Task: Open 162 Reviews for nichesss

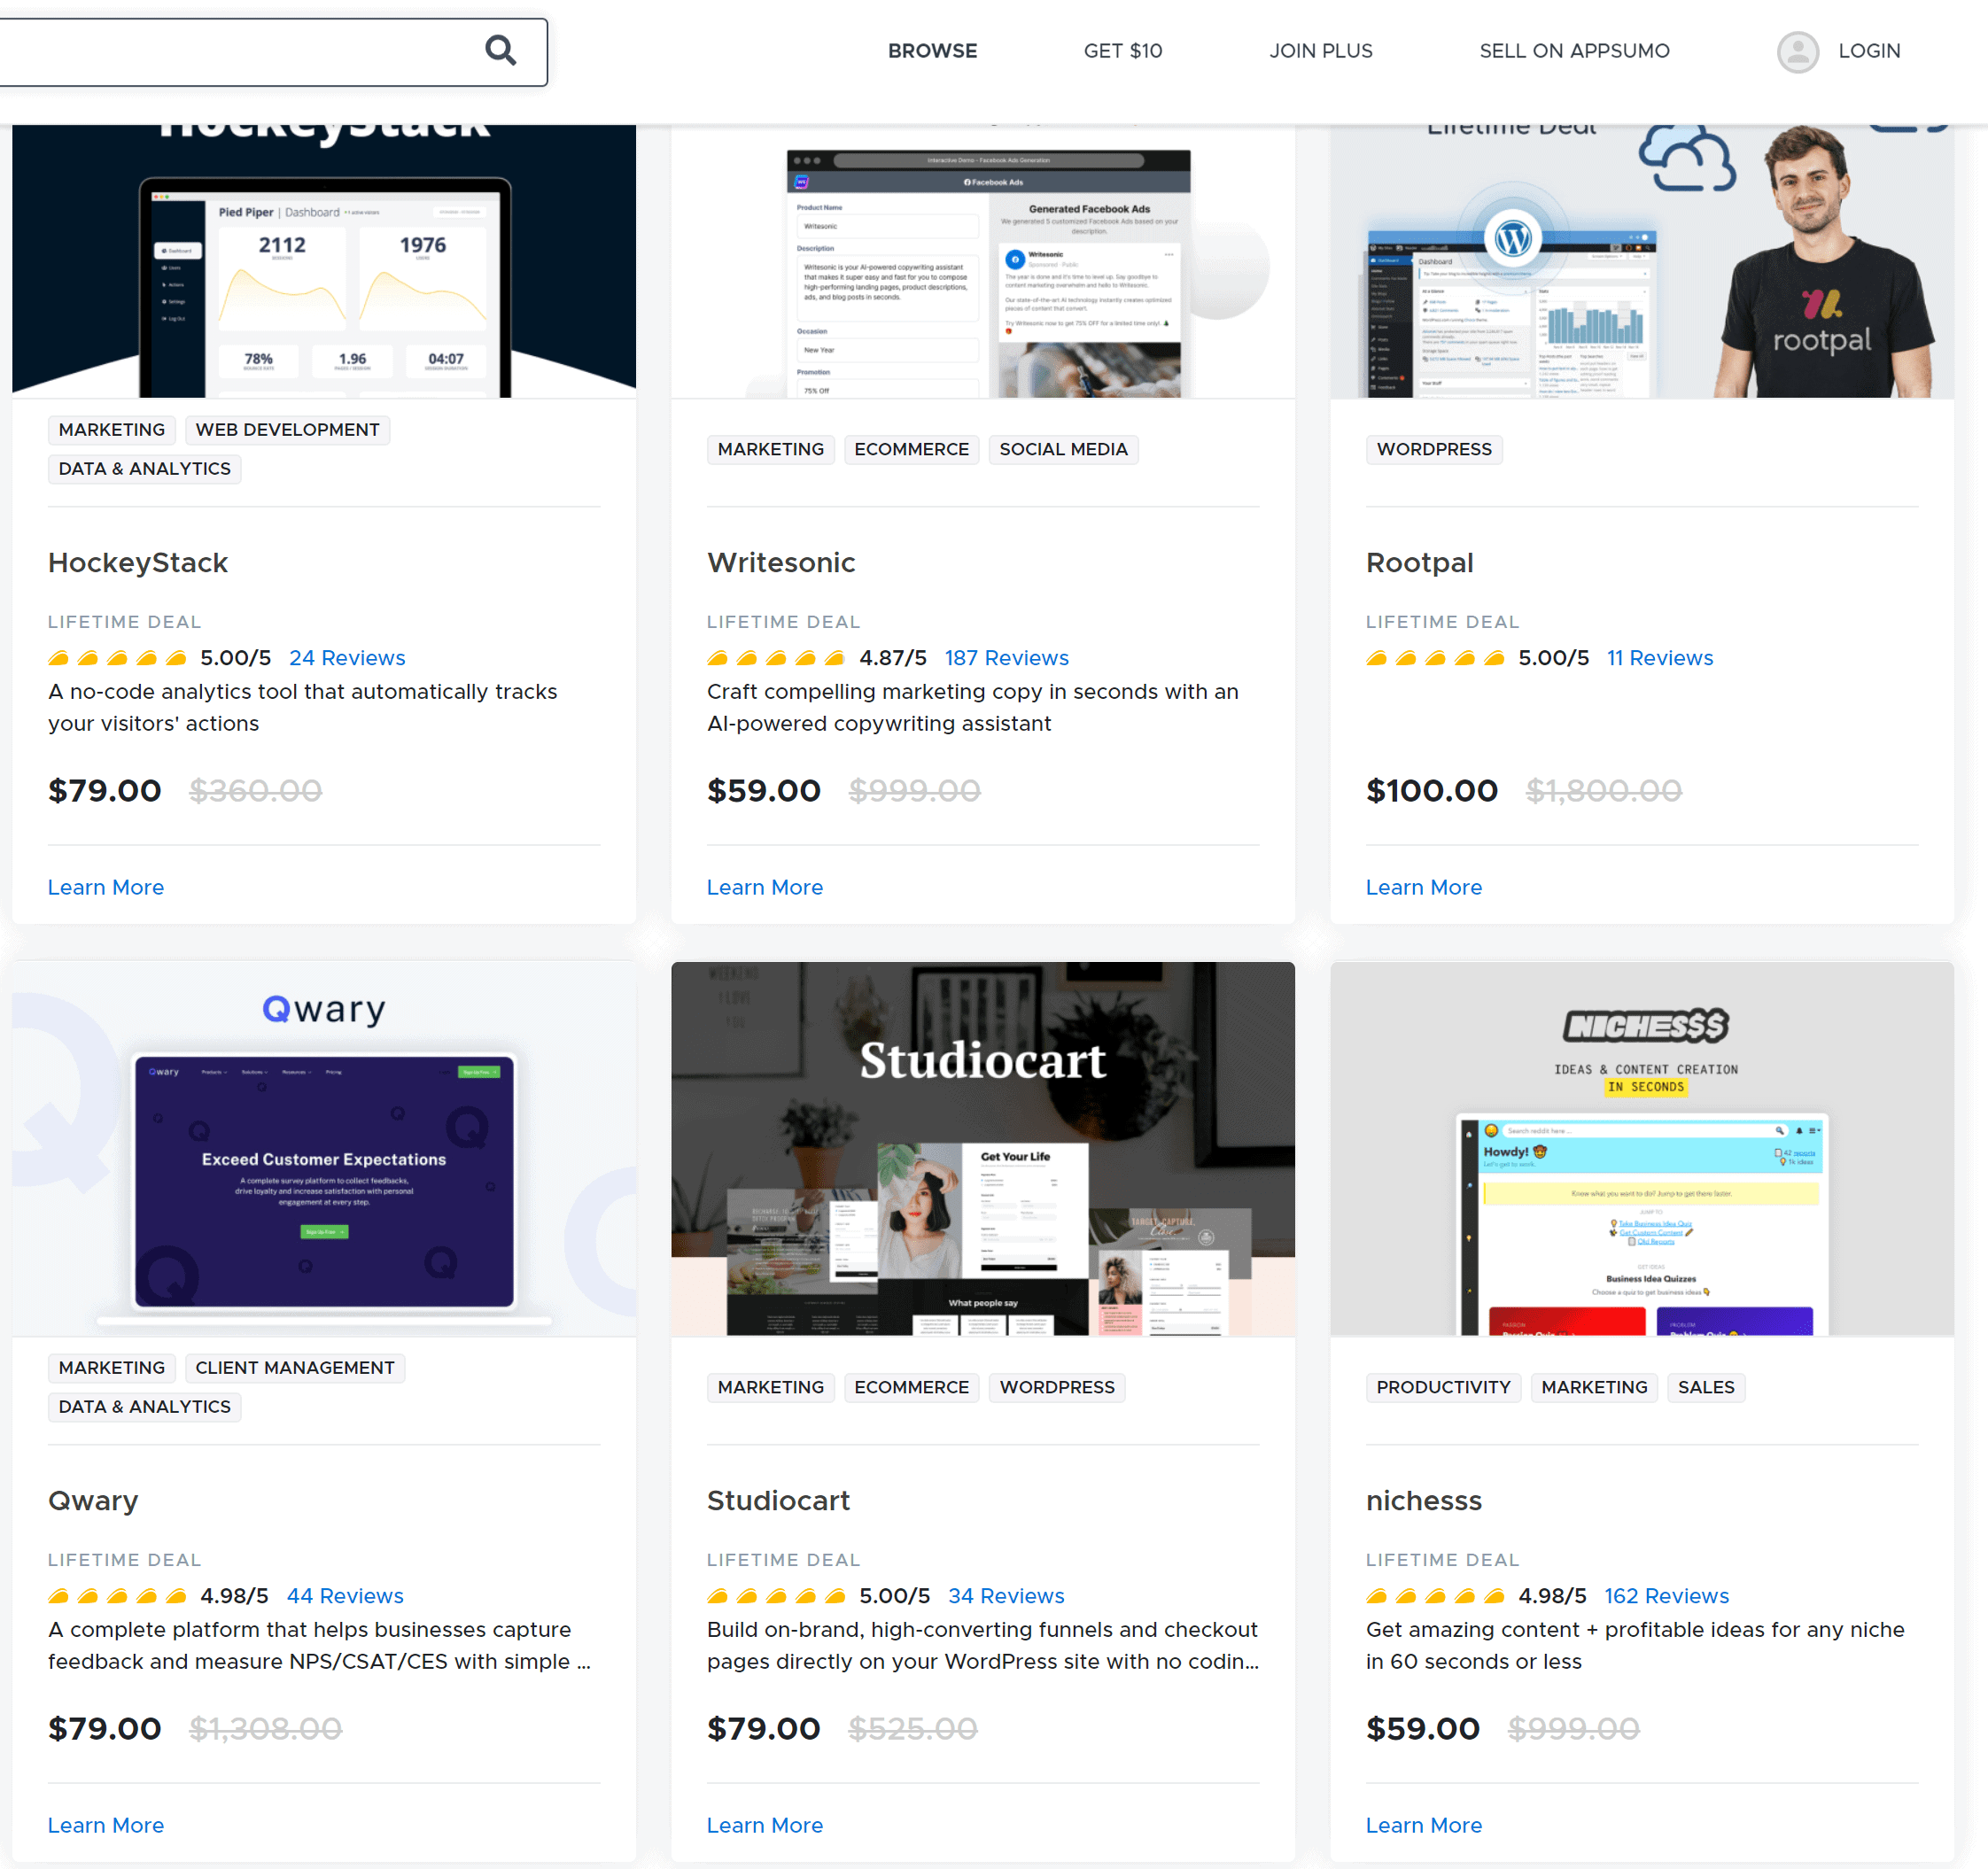Action: [x=1666, y=1596]
